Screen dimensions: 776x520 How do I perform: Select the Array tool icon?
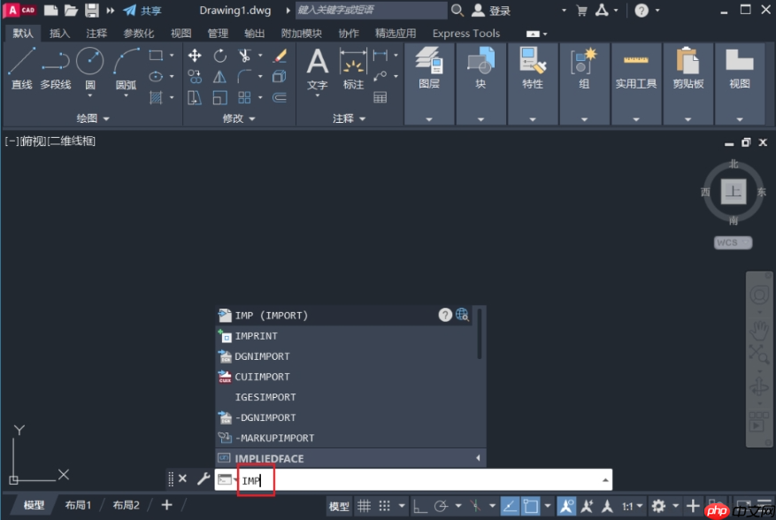point(244,97)
